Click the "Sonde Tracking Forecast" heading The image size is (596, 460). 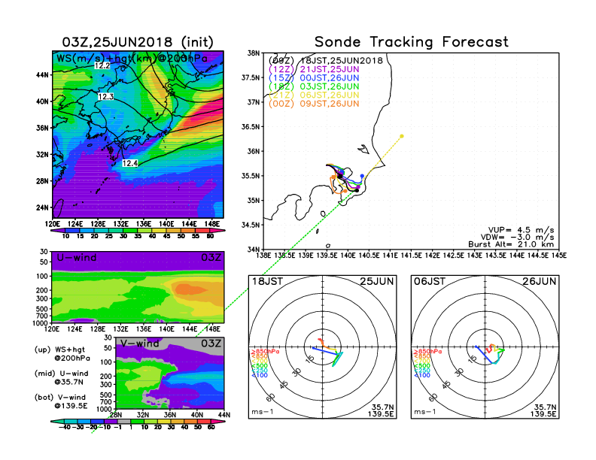(412, 42)
